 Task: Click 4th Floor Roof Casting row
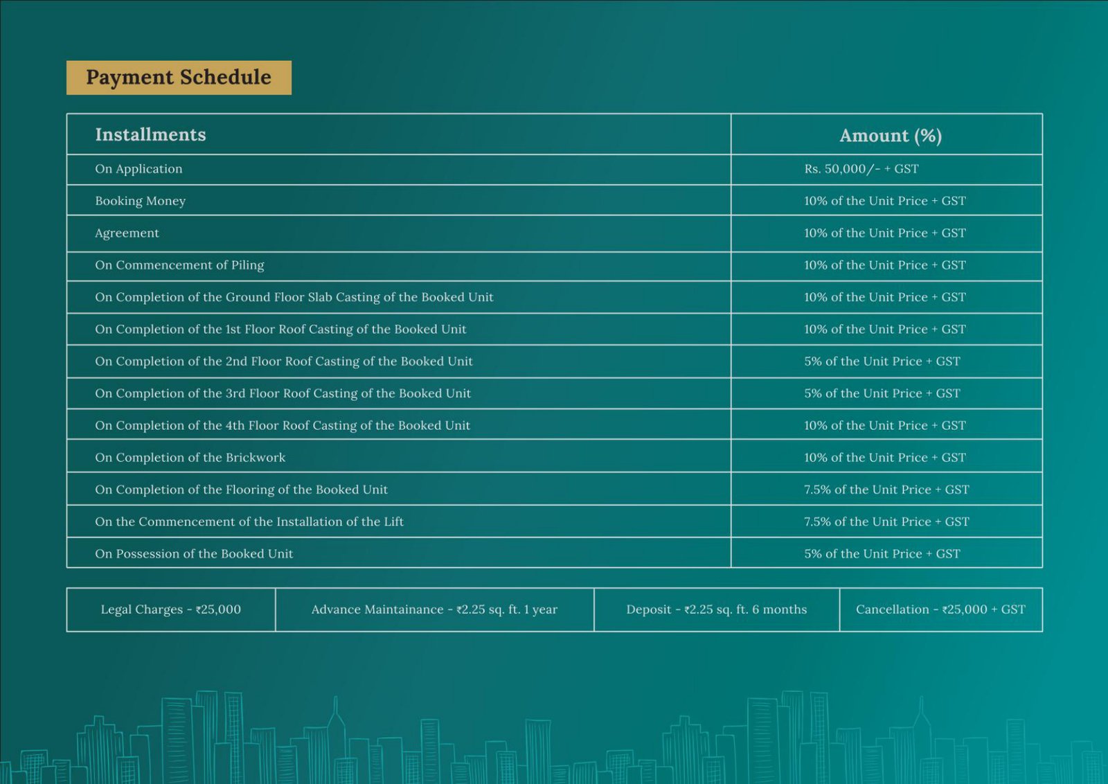click(555, 425)
